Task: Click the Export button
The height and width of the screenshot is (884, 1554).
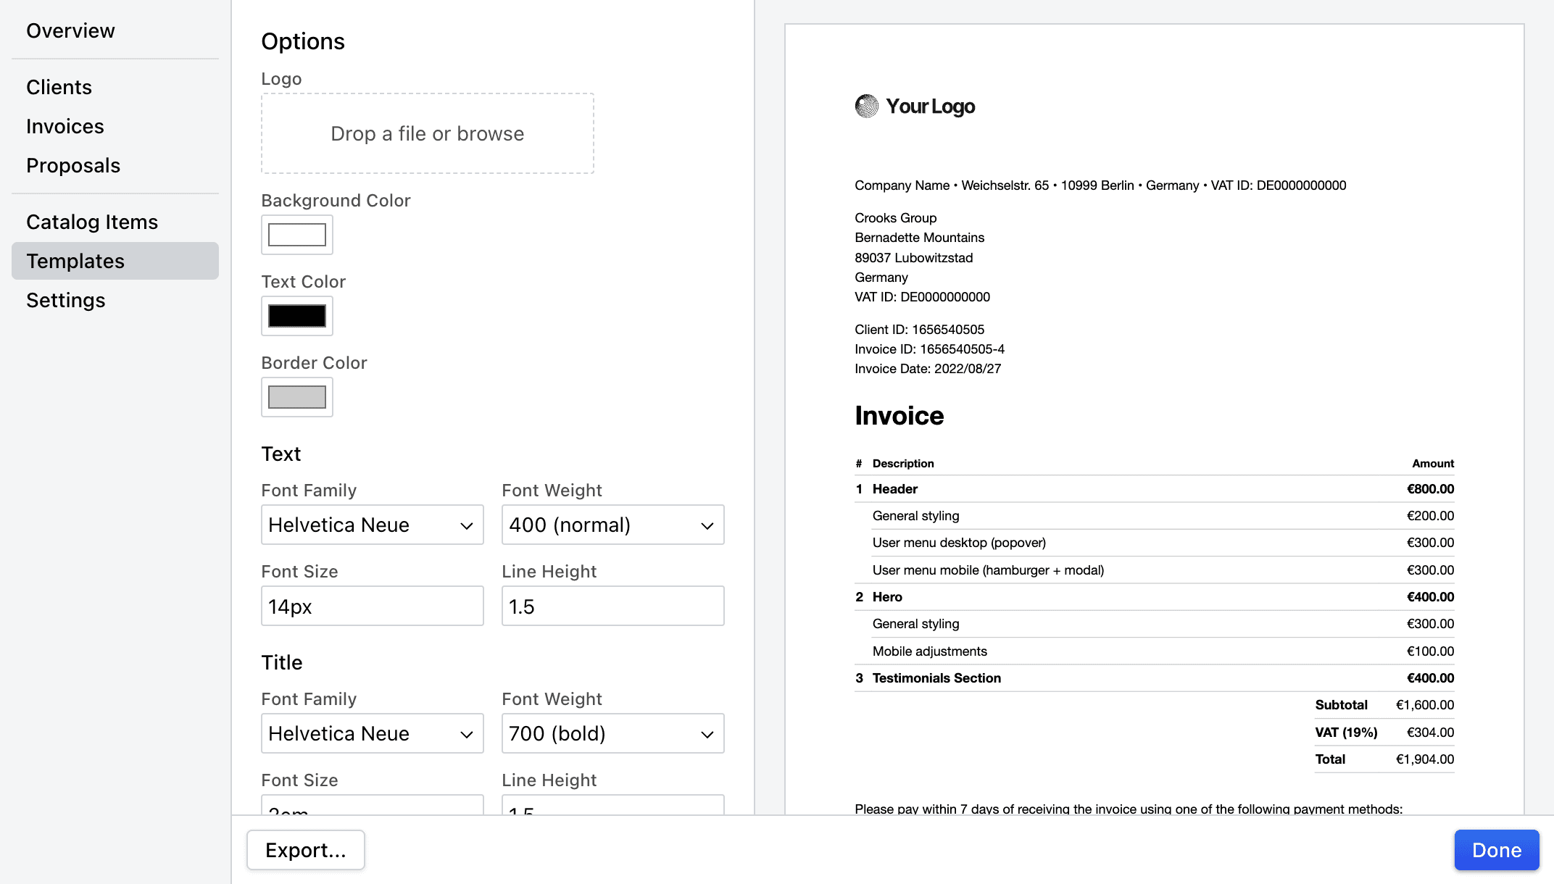Action: tap(305, 850)
